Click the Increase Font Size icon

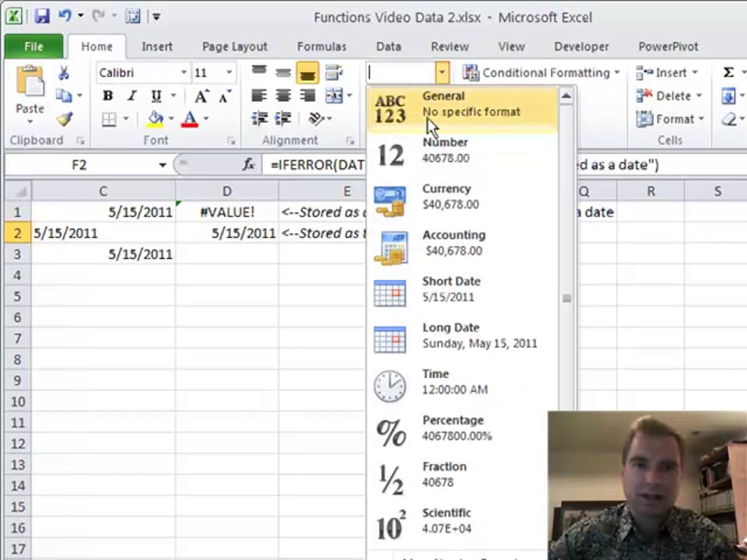202,96
